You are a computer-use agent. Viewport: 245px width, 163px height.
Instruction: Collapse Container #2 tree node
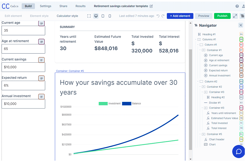point(200,87)
